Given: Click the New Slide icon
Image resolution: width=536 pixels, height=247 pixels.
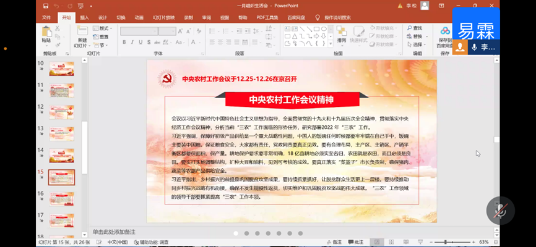Looking at the screenshot, I should (x=82, y=32).
